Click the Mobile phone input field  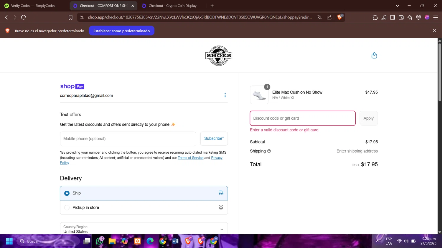128,139
